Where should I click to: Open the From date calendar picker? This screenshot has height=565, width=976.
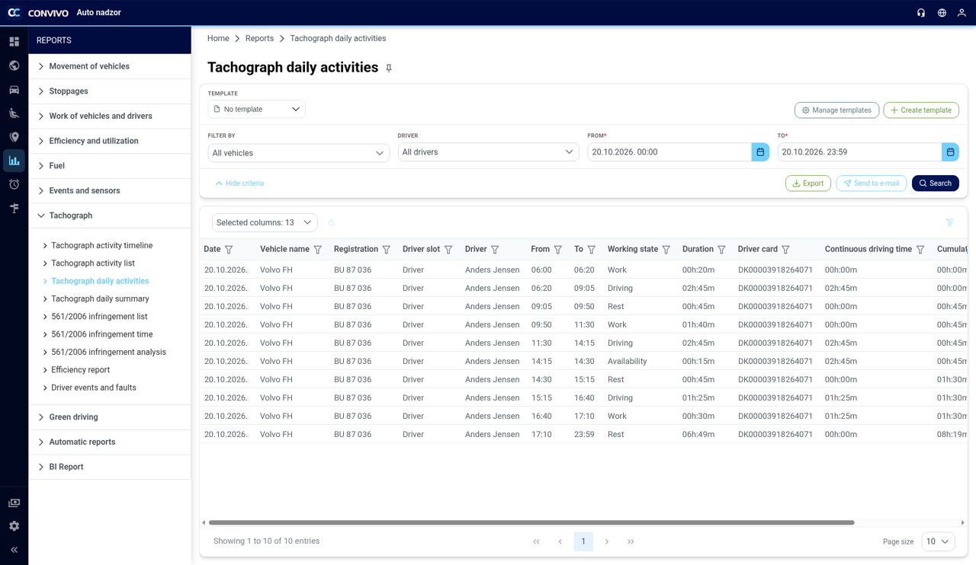click(x=760, y=152)
